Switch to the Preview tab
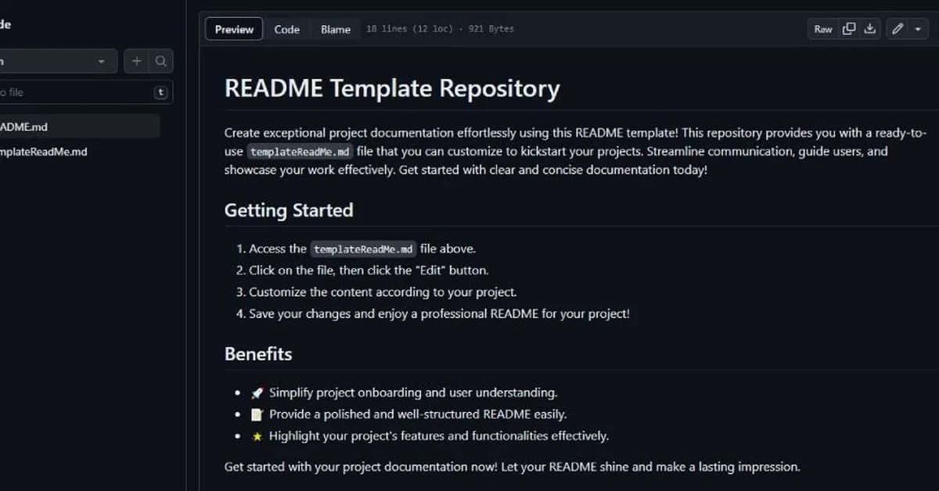Image resolution: width=939 pixels, height=491 pixels. point(234,29)
